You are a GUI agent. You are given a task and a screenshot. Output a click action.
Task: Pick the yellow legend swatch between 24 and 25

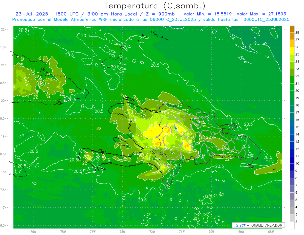(x=292, y=58)
